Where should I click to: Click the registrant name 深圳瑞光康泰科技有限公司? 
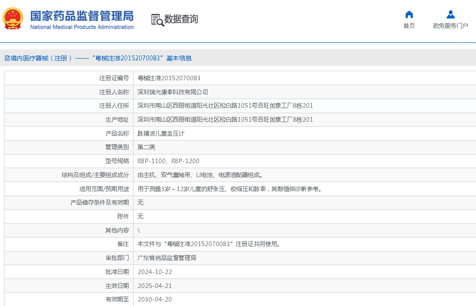coord(173,92)
